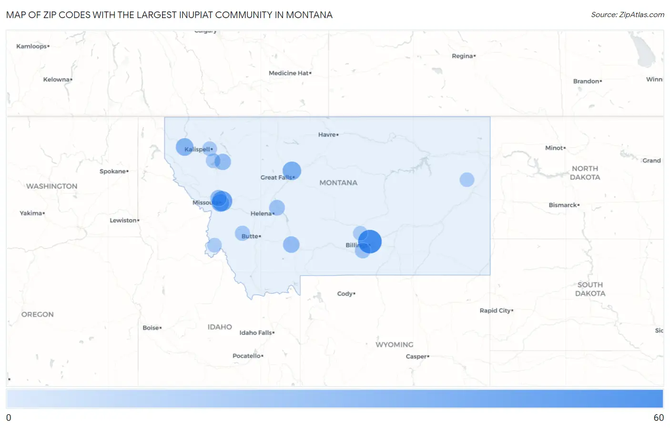Click the map title heading
Screen dimensions: 670x428
(169, 15)
